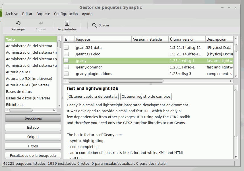Open the Archivo menu
The height and width of the screenshot is (171, 244).
coord(12,14)
